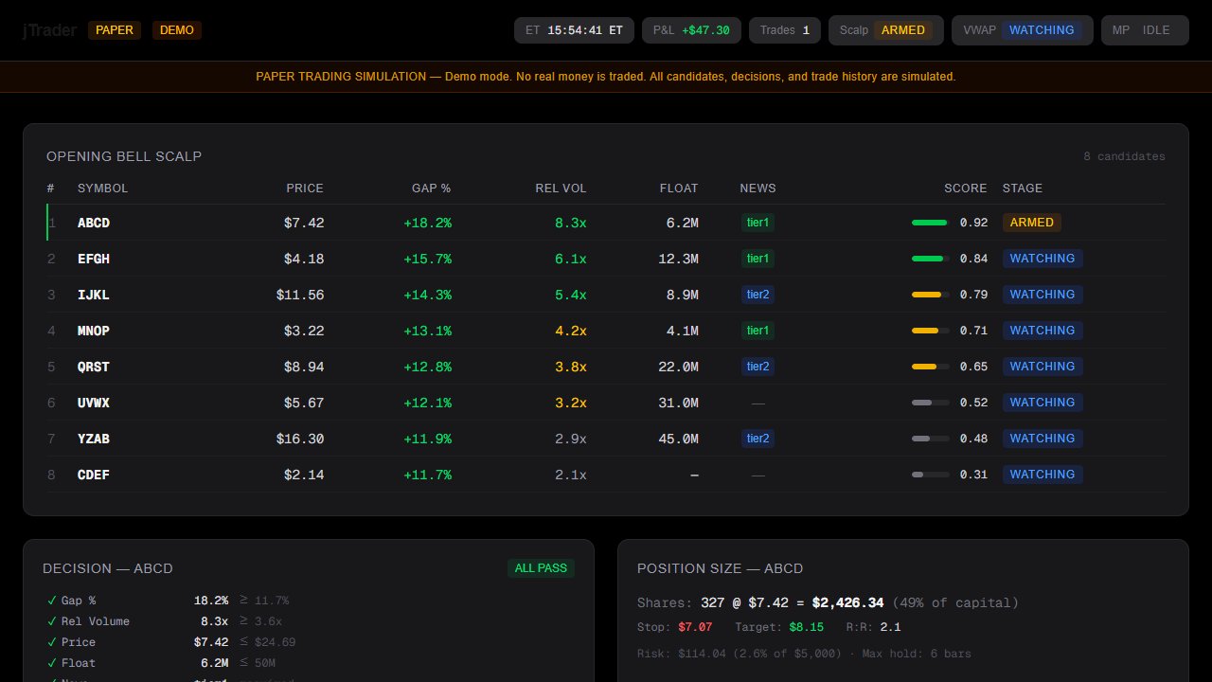The image size is (1212, 682).
Task: Sort by the SCORE column header
Action: pos(965,188)
